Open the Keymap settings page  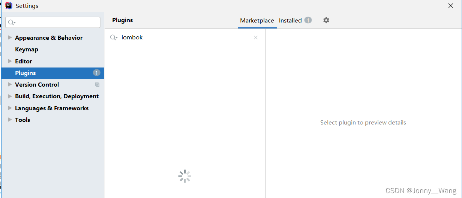click(27, 49)
